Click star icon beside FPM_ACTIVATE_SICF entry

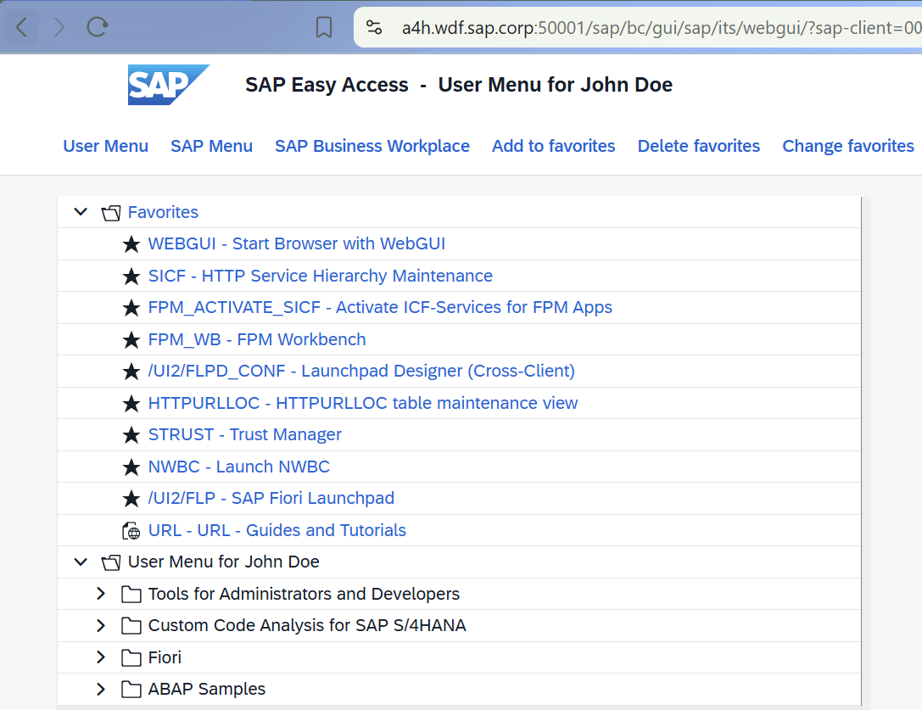click(131, 308)
